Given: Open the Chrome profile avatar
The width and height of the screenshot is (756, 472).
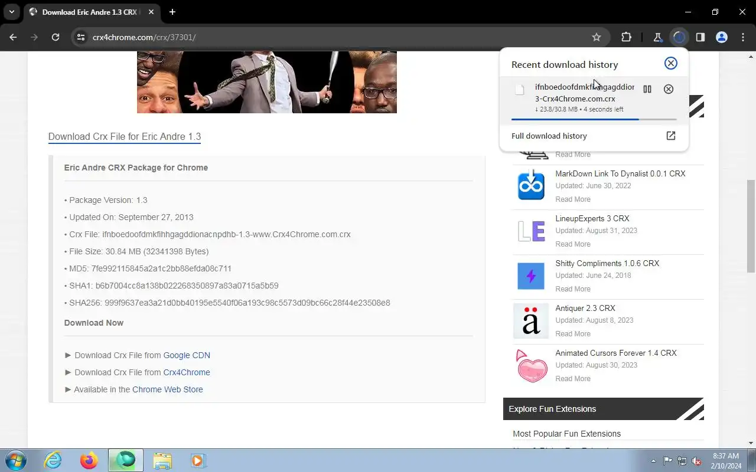Looking at the screenshot, I should (722, 37).
